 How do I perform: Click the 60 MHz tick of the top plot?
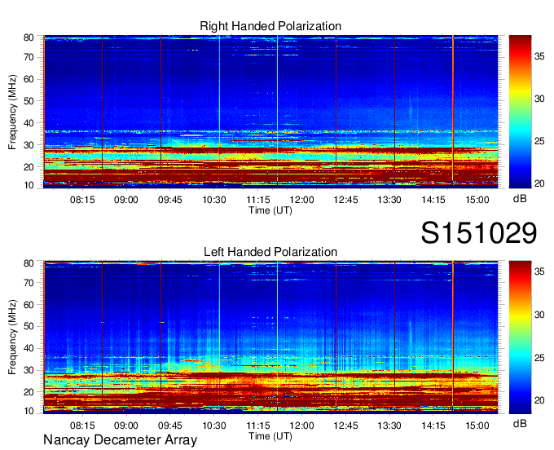click(29, 79)
